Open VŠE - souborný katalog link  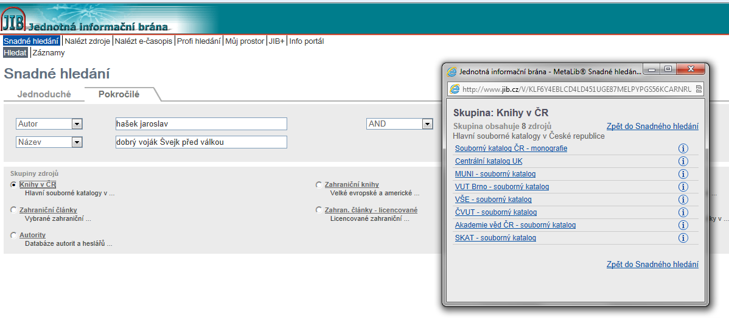(494, 200)
